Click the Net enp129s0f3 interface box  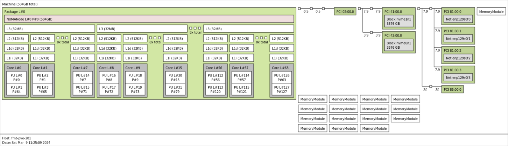458,78
